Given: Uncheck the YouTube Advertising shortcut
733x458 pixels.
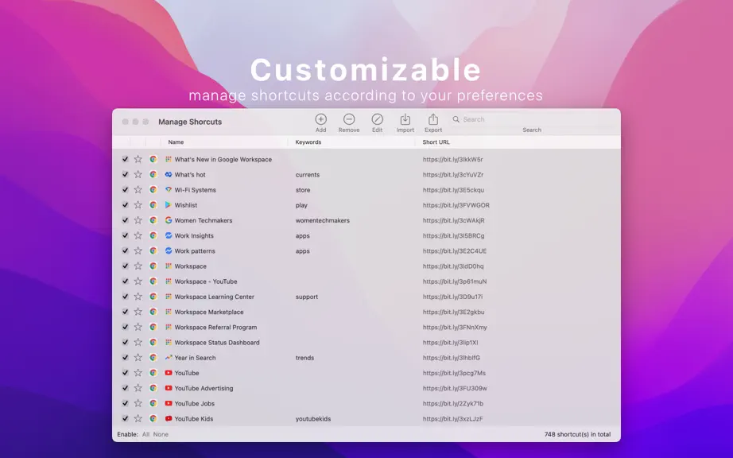Looking at the screenshot, I should [x=125, y=388].
